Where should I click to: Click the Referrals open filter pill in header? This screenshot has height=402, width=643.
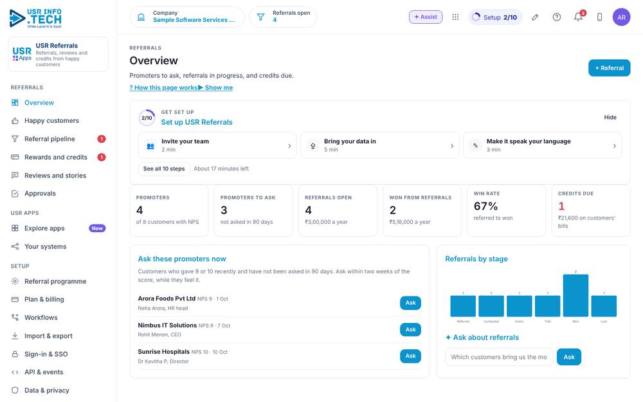pyautogui.click(x=283, y=17)
